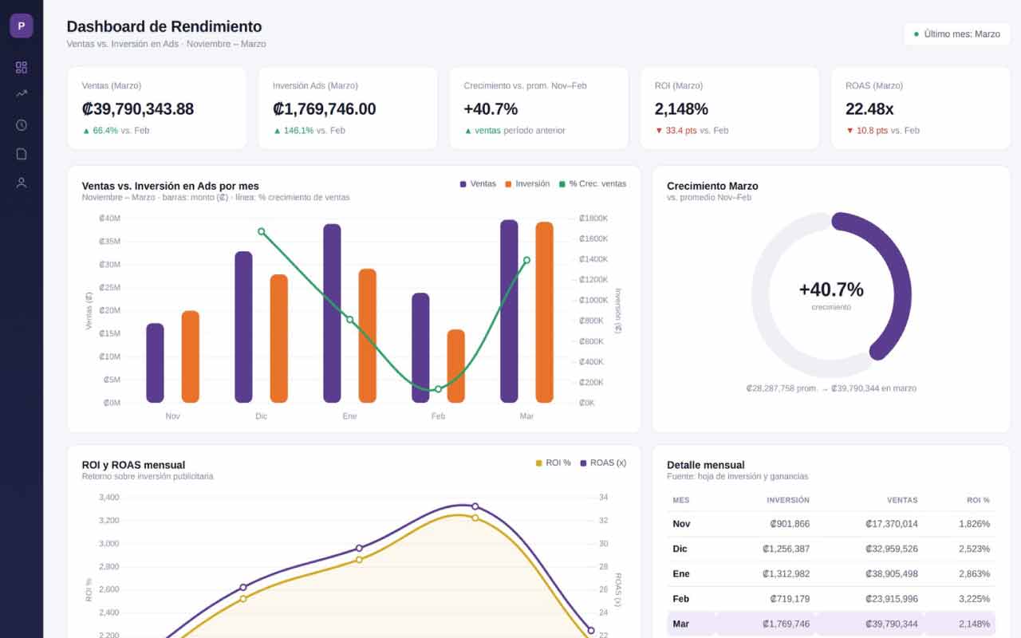The image size is (1021, 638).
Task: Open the trend line icon in sidebar
Action: click(x=22, y=94)
